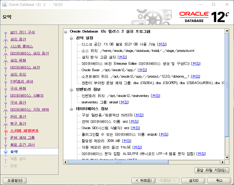
Task: Click the 설치(I) button
Action: tap(193, 181)
